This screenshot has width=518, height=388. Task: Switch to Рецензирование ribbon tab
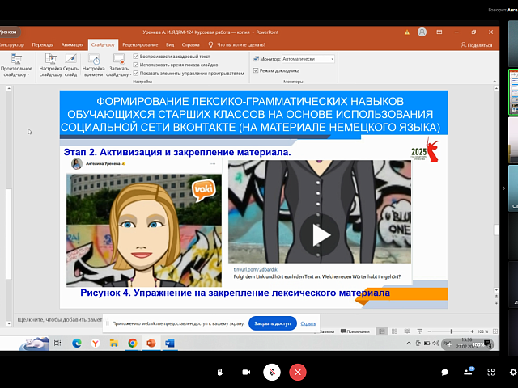[140, 45]
